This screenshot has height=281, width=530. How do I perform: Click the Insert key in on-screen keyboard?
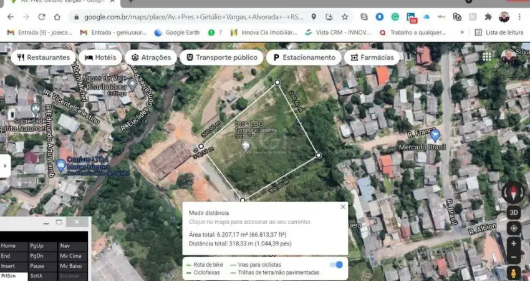pos(14,266)
